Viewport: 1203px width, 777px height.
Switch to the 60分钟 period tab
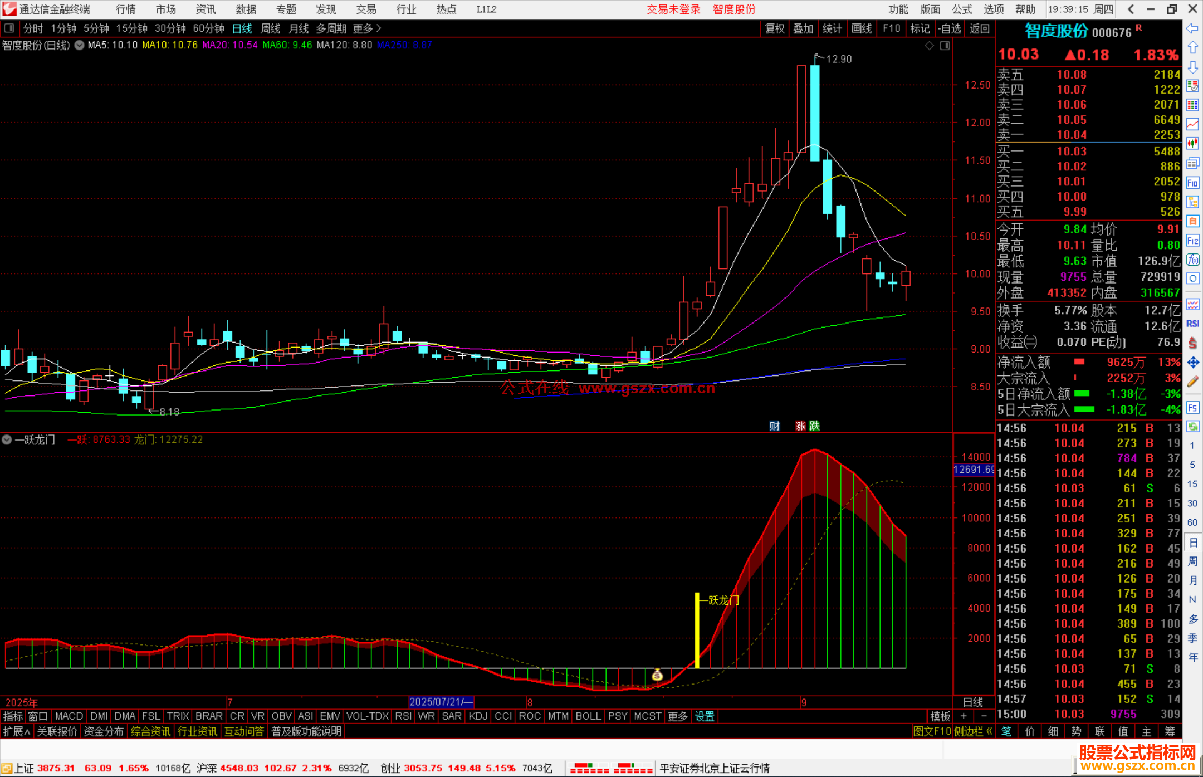[x=209, y=28]
